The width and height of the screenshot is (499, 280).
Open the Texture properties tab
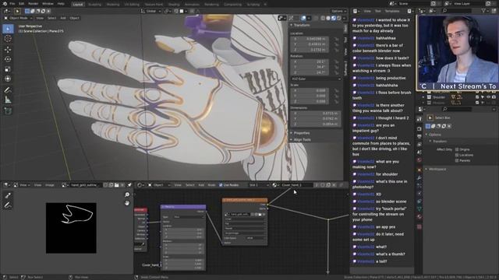pos(419,226)
